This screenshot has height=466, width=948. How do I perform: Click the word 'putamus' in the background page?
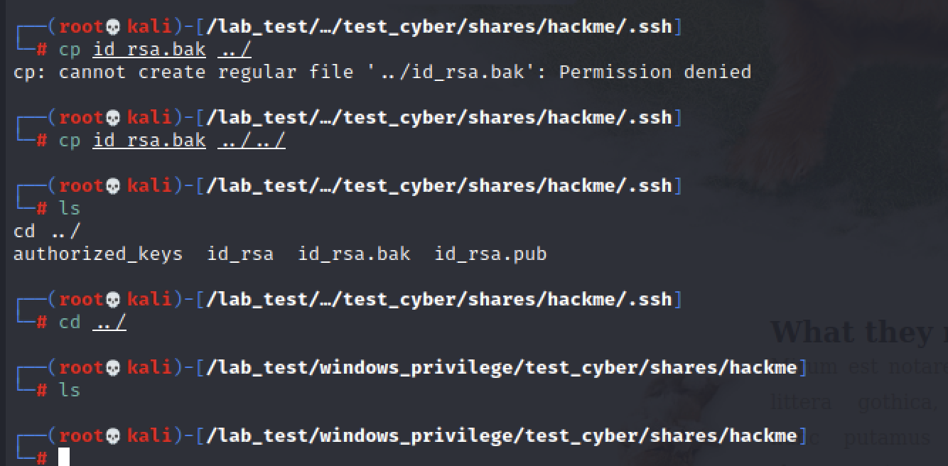[888, 437]
